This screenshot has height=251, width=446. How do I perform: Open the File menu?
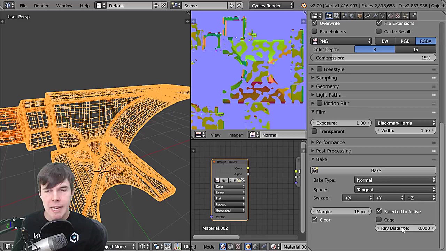(23, 6)
